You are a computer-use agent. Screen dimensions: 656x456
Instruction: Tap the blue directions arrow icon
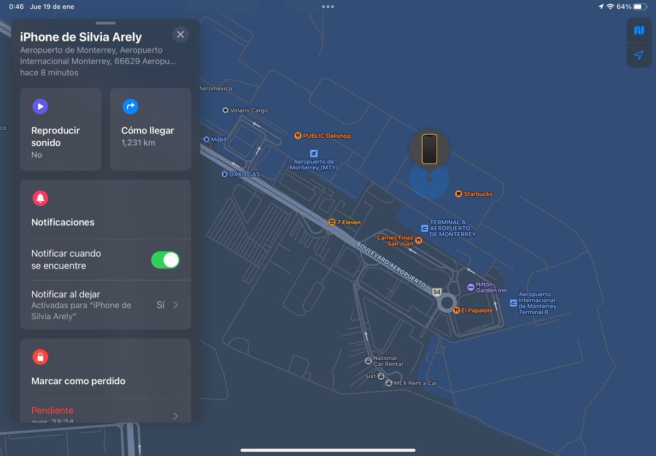click(130, 106)
